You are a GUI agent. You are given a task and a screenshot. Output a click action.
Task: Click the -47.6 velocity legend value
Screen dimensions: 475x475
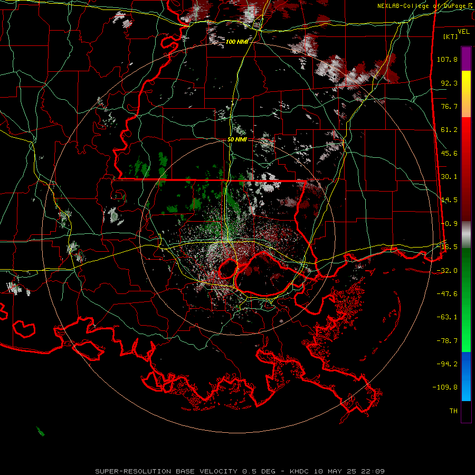pyautogui.click(x=447, y=294)
